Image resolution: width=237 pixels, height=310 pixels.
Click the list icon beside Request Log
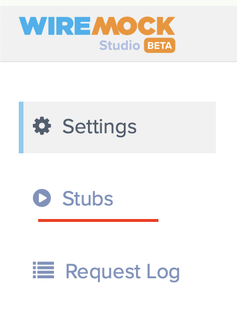43,270
